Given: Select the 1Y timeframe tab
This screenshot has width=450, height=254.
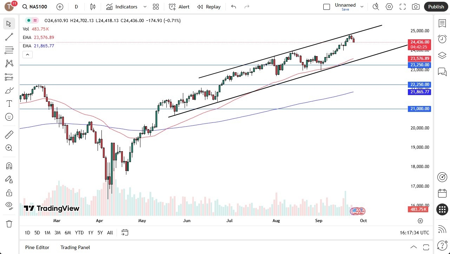Looking at the screenshot, I should click(x=90, y=233).
